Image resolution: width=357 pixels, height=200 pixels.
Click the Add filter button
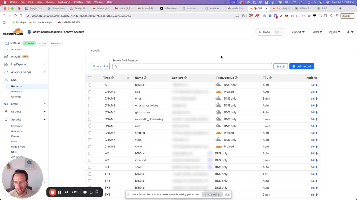[100, 66]
